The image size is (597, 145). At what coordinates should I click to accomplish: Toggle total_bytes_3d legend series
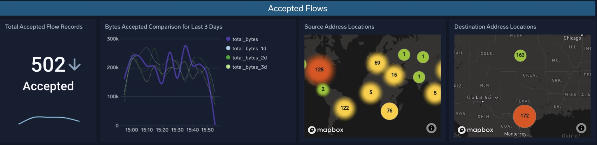tap(247, 67)
